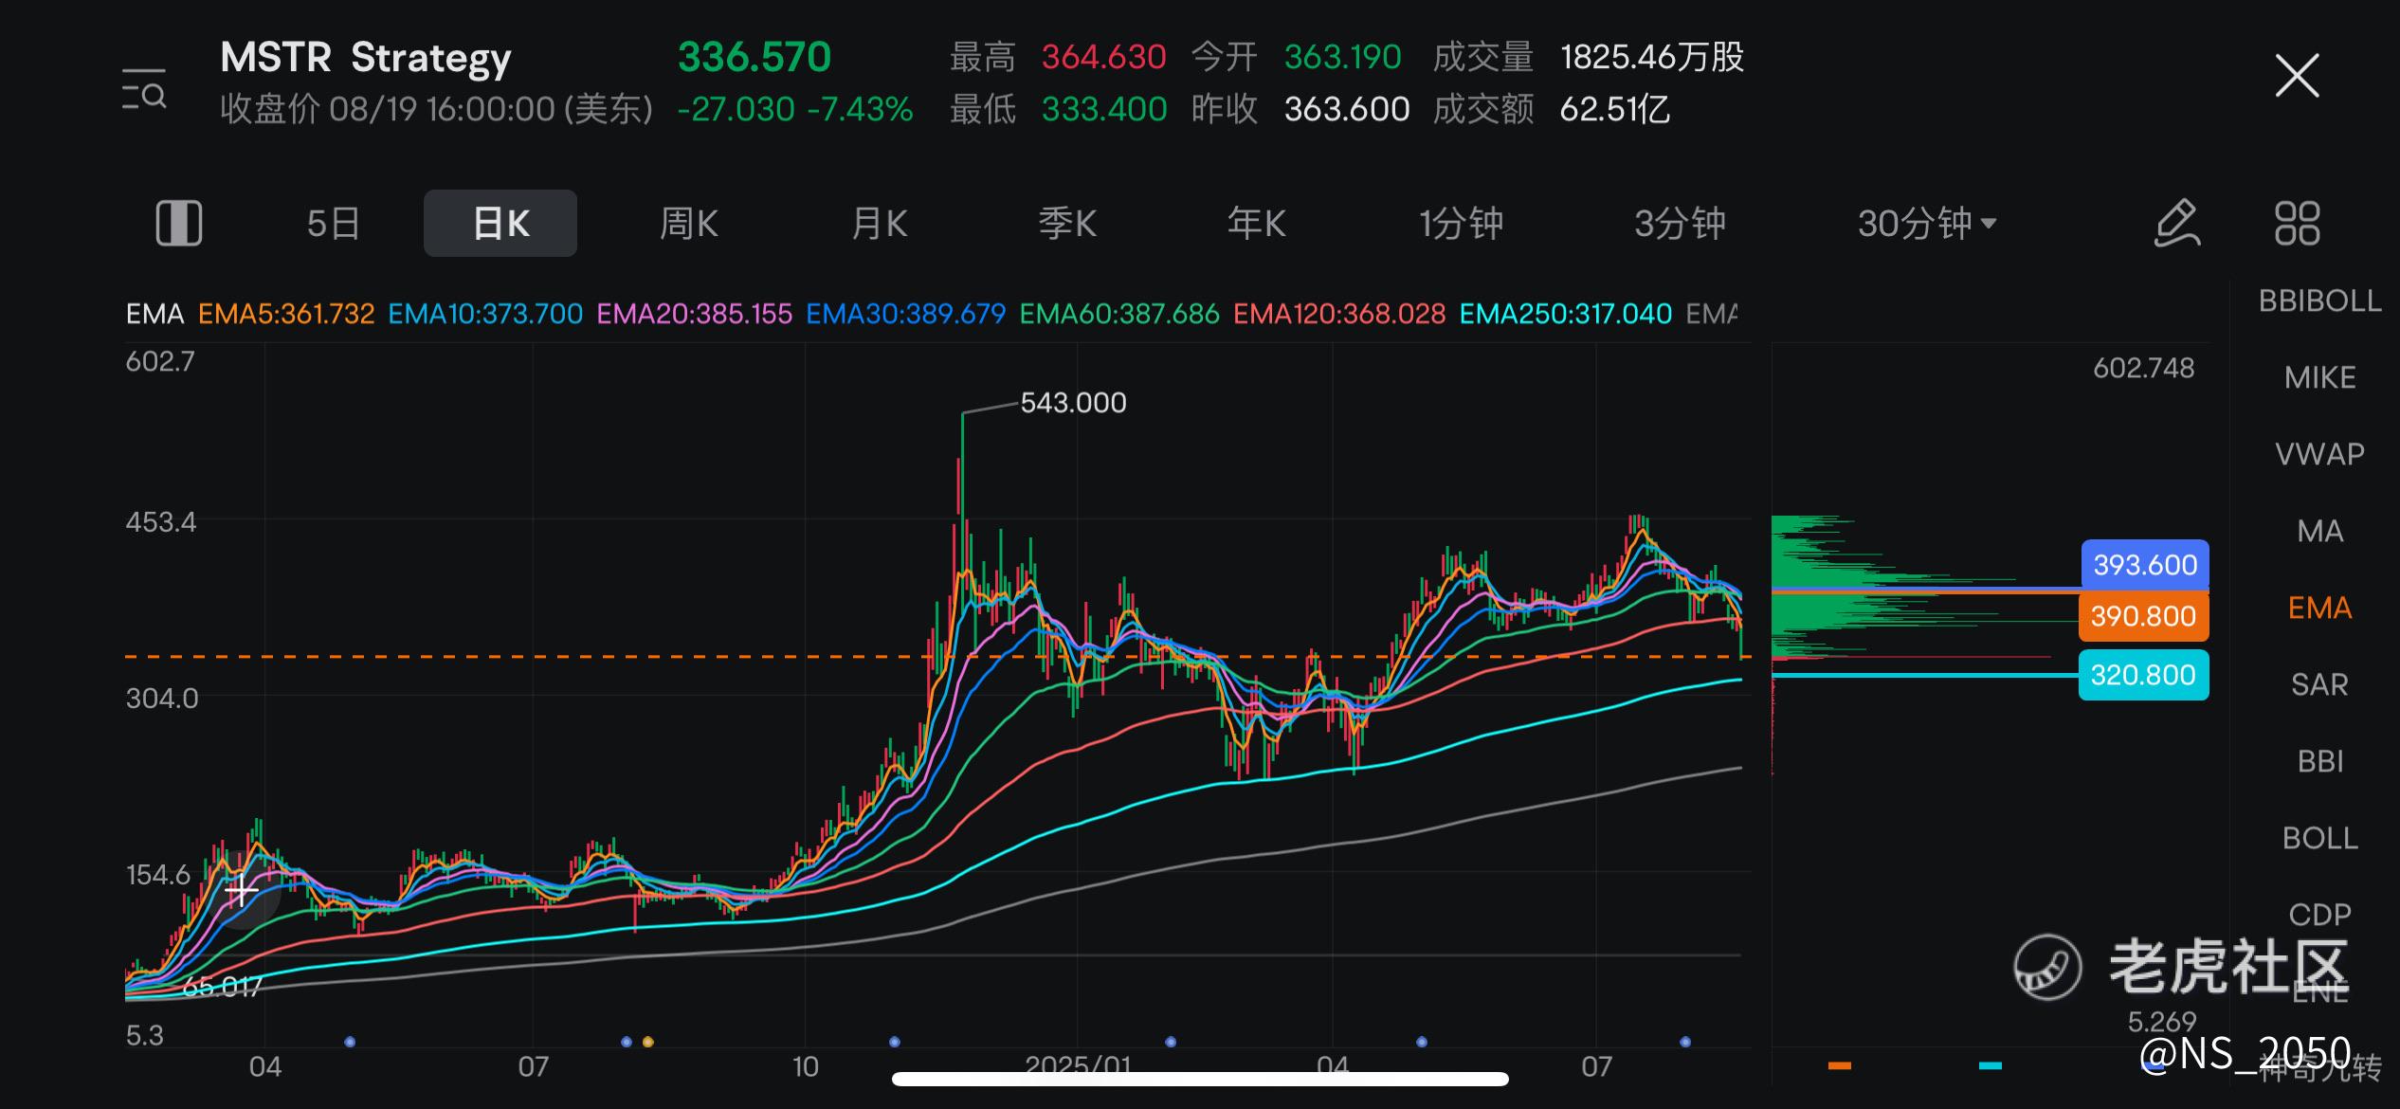2400x1109 pixels.
Task: Open the pencil drawing tool
Action: (x=2176, y=224)
